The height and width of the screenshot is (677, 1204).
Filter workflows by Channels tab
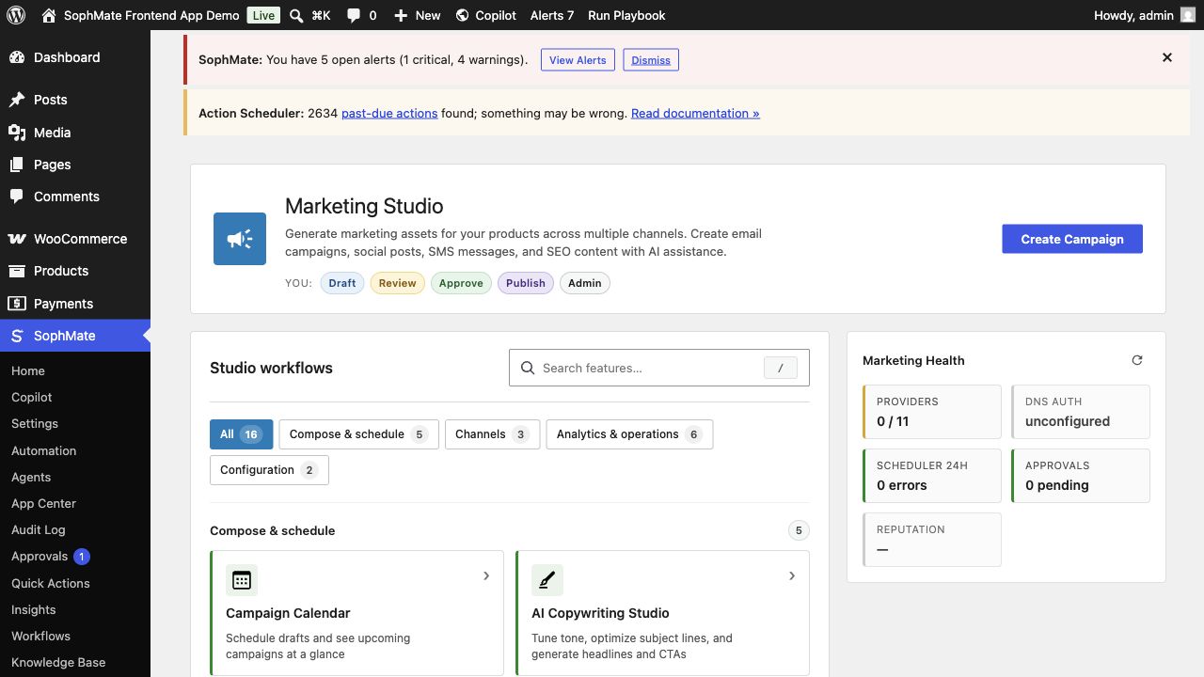(x=493, y=434)
